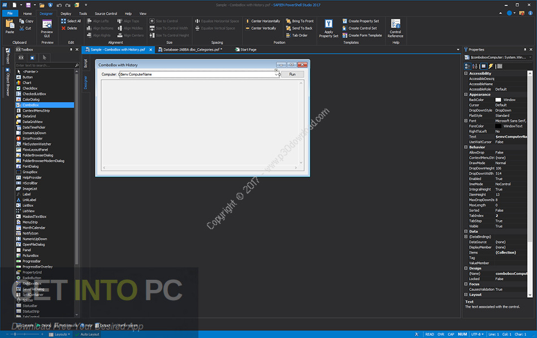Click the Open folder icon in title bar
Viewport: 537px width, 338px height.
coord(42,5)
